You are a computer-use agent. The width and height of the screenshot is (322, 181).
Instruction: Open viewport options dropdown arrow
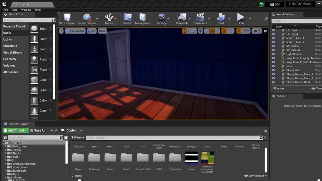click(62, 31)
